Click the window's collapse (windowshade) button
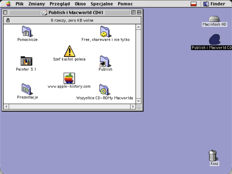 [139, 12]
